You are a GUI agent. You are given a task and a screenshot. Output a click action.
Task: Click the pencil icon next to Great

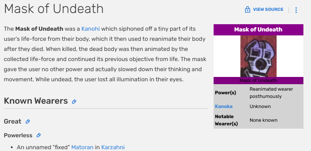click(28, 121)
